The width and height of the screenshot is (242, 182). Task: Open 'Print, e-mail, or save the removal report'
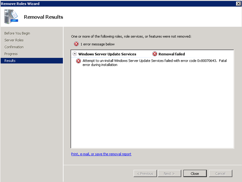click(x=101, y=154)
